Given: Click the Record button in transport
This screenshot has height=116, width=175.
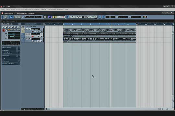Looking at the screenshot, I should (x=63, y=17).
